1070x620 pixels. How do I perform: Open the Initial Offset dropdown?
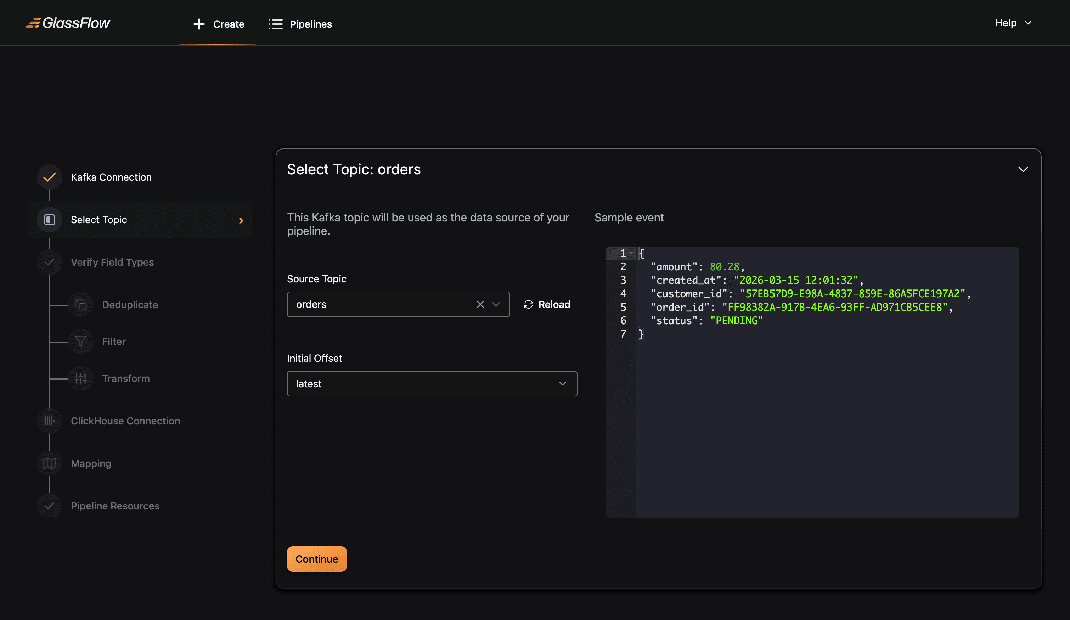point(432,384)
